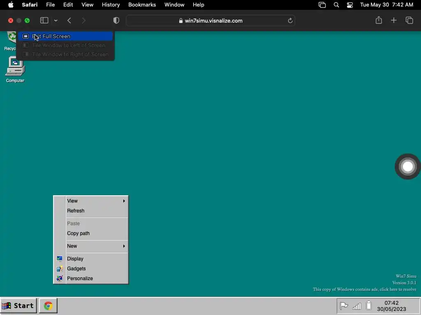Click the red close window button
Image resolution: width=421 pixels, height=315 pixels.
[x=11, y=21]
